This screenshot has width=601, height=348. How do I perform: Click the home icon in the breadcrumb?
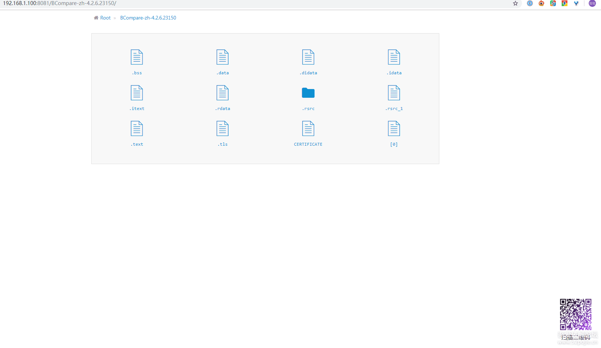click(96, 17)
